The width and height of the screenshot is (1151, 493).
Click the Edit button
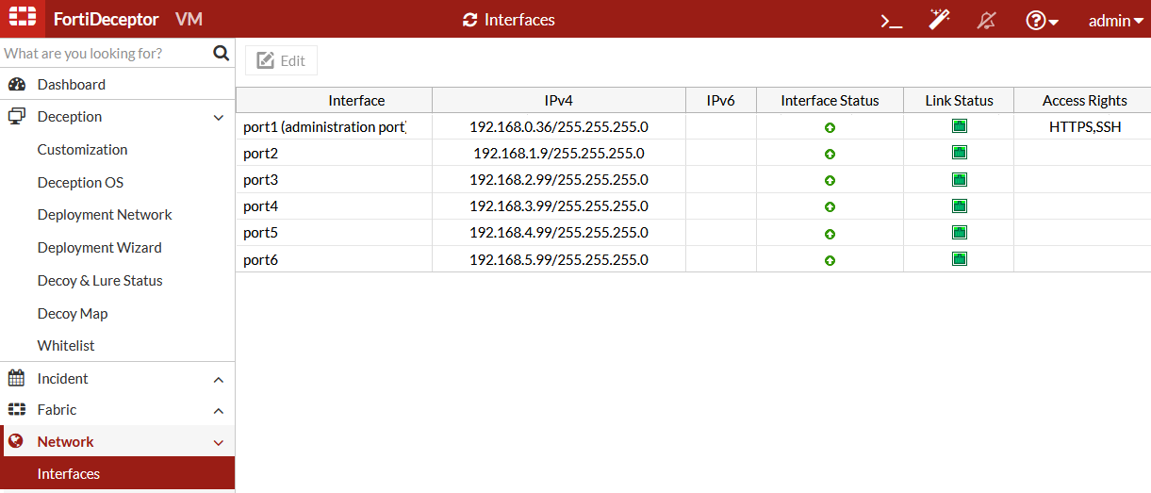pos(281,60)
